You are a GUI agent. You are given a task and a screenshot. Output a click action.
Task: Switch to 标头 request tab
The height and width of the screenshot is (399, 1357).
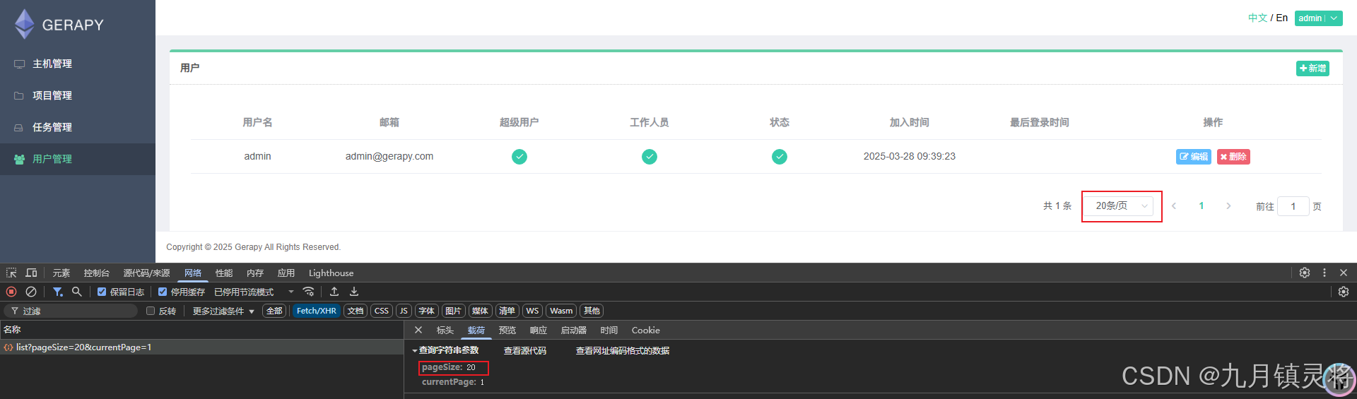[445, 330]
